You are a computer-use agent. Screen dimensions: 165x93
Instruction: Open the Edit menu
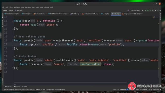[x=7, y=7]
